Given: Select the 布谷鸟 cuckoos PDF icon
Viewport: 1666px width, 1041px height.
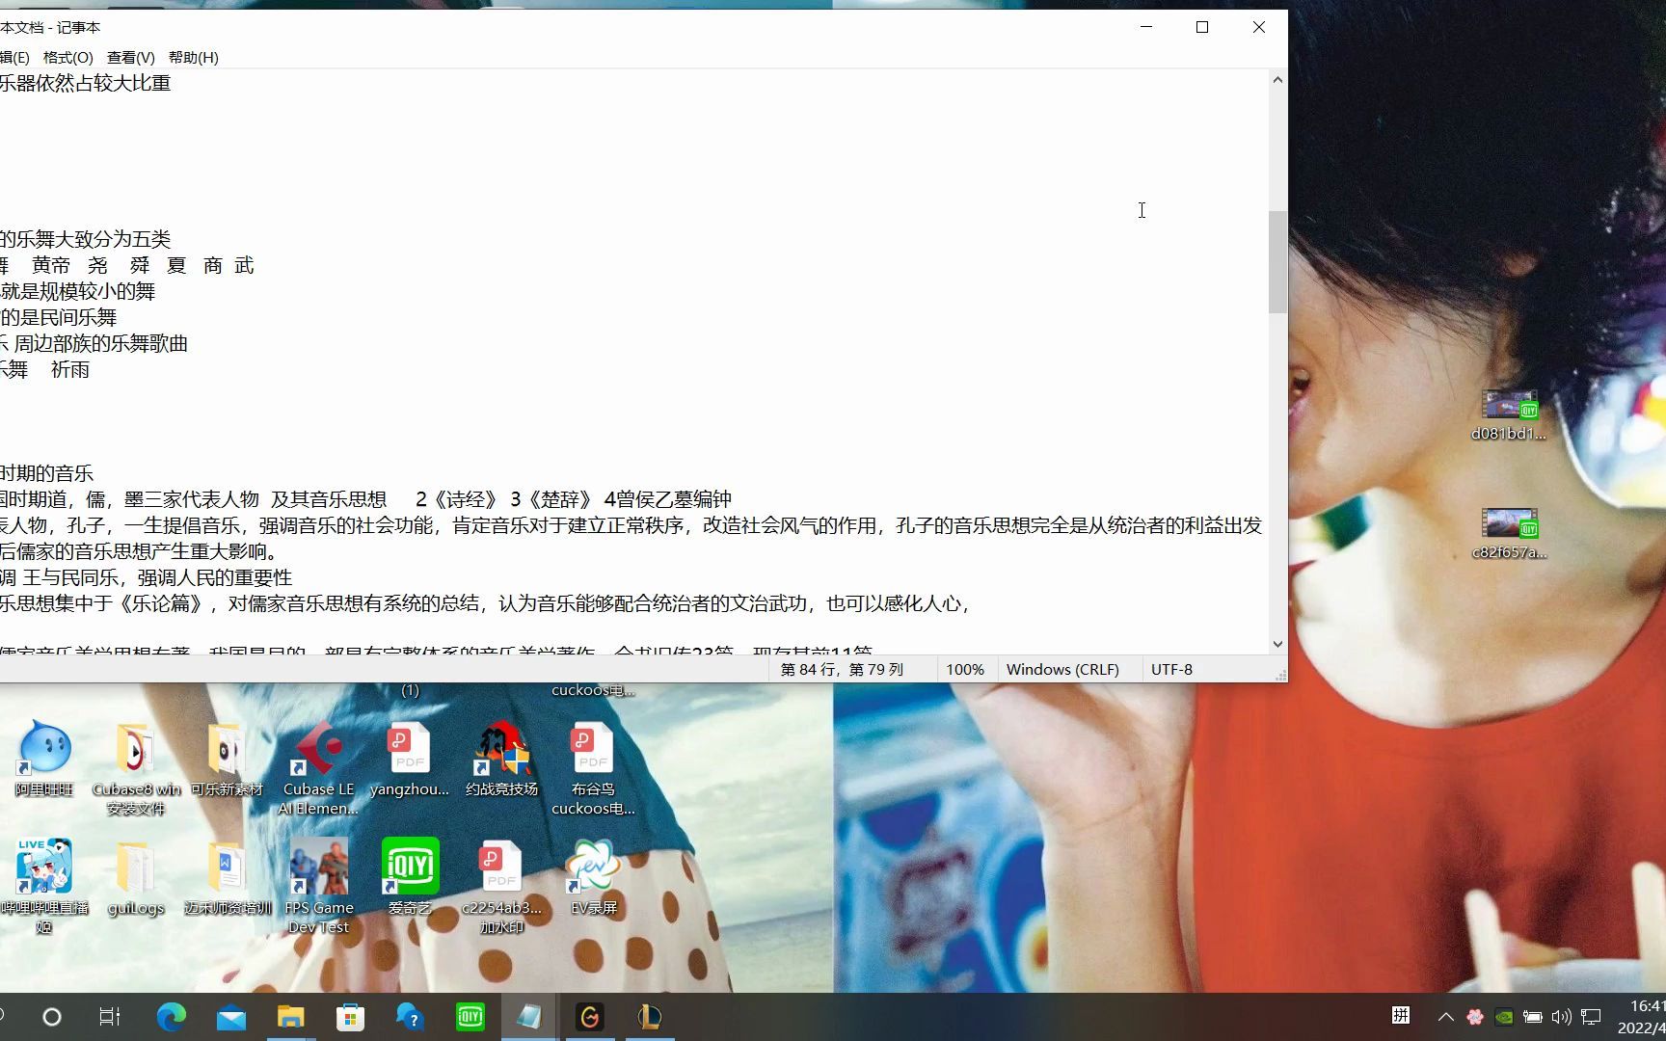Looking at the screenshot, I should click(x=593, y=769).
